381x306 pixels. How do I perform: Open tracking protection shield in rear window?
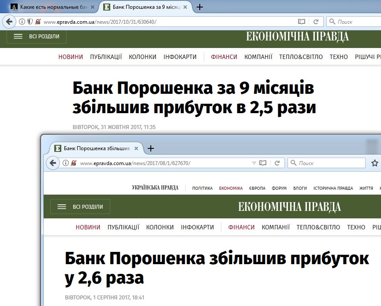click(x=30, y=22)
